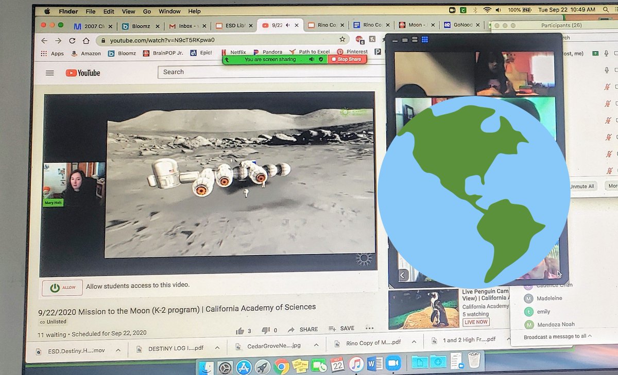Open the Help menu
Image resolution: width=618 pixels, height=375 pixels.
point(194,11)
